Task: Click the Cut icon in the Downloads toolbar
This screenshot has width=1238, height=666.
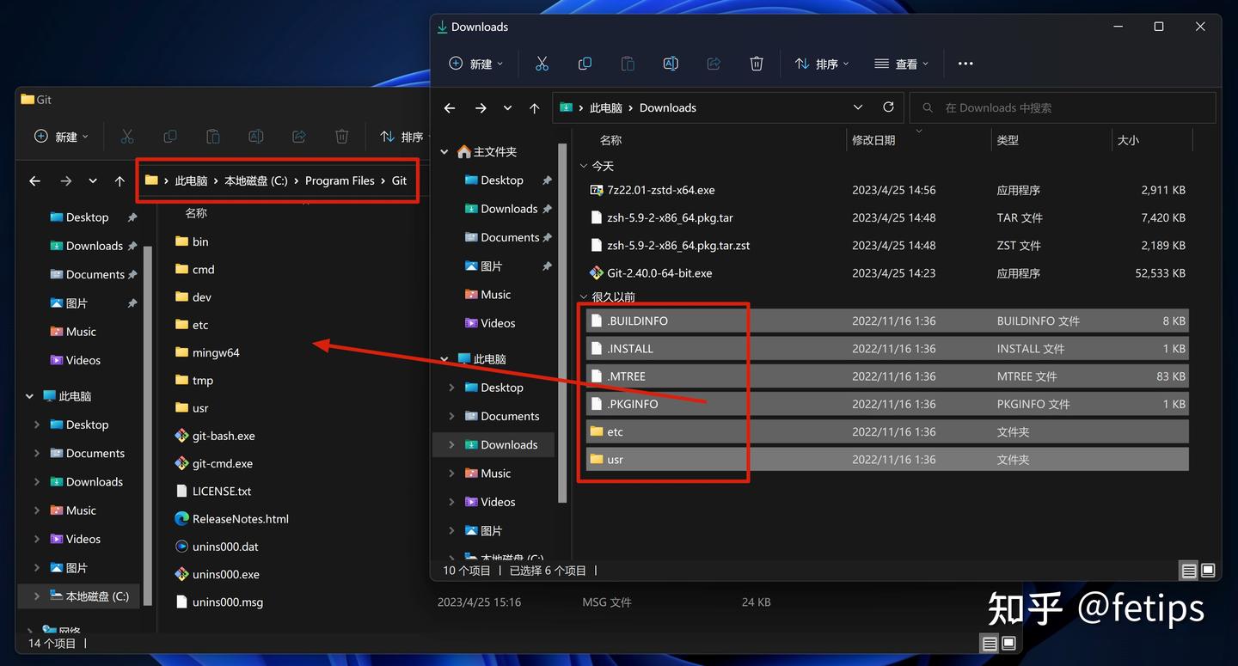Action: pyautogui.click(x=542, y=63)
